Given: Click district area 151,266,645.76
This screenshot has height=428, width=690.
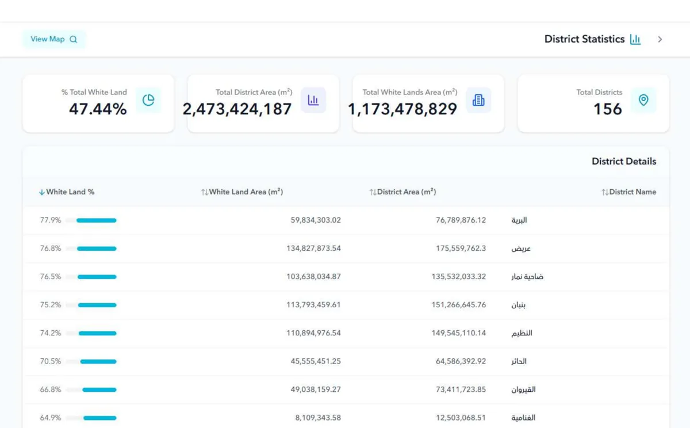Looking at the screenshot, I should [x=459, y=305].
